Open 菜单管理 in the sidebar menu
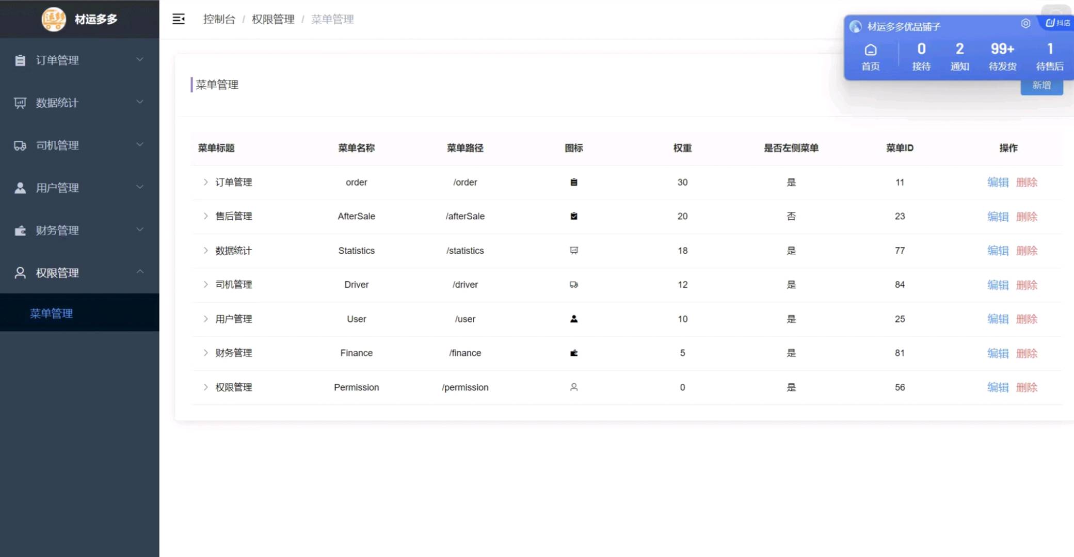Viewport: 1074px width, 557px height. pyautogui.click(x=51, y=313)
